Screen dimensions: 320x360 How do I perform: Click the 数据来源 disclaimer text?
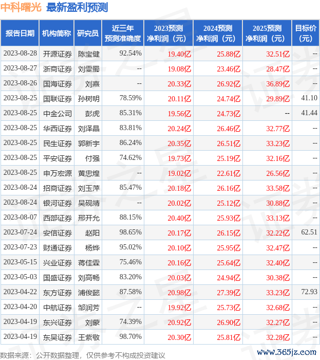[x=83, y=355]
